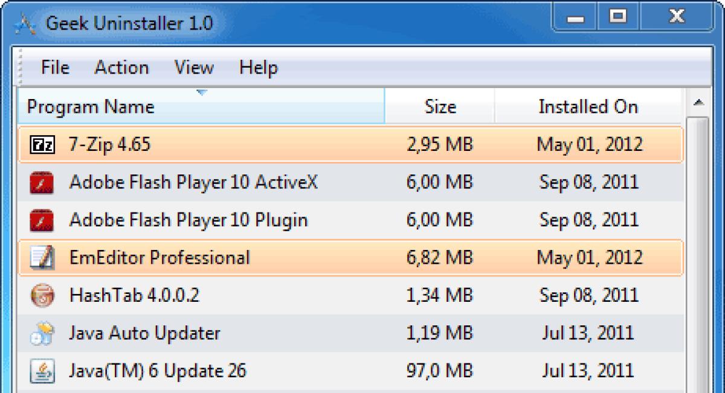The height and width of the screenshot is (393, 725).
Task: Sort the list by Size column
Action: 440,106
